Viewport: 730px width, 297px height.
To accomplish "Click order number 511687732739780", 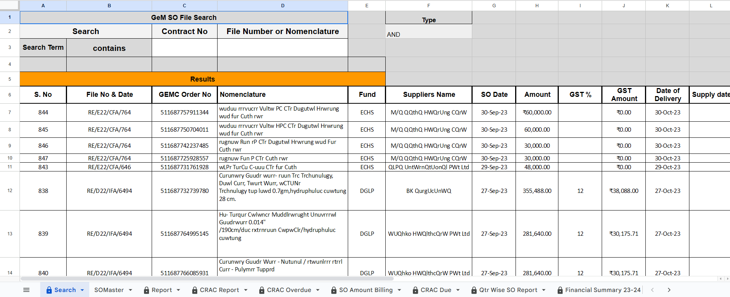I will coord(185,191).
